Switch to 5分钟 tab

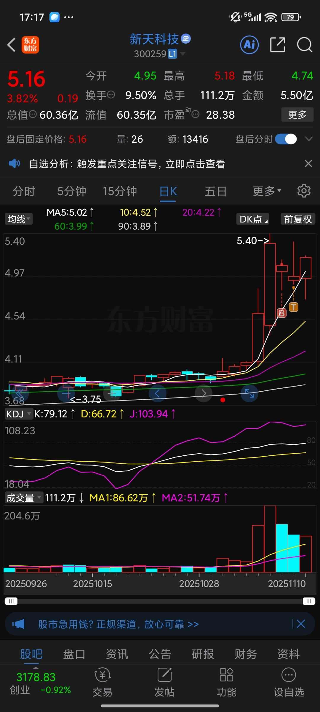point(72,191)
